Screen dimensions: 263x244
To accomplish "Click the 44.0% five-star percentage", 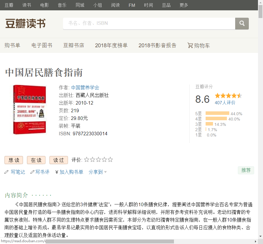I will point(236,114).
